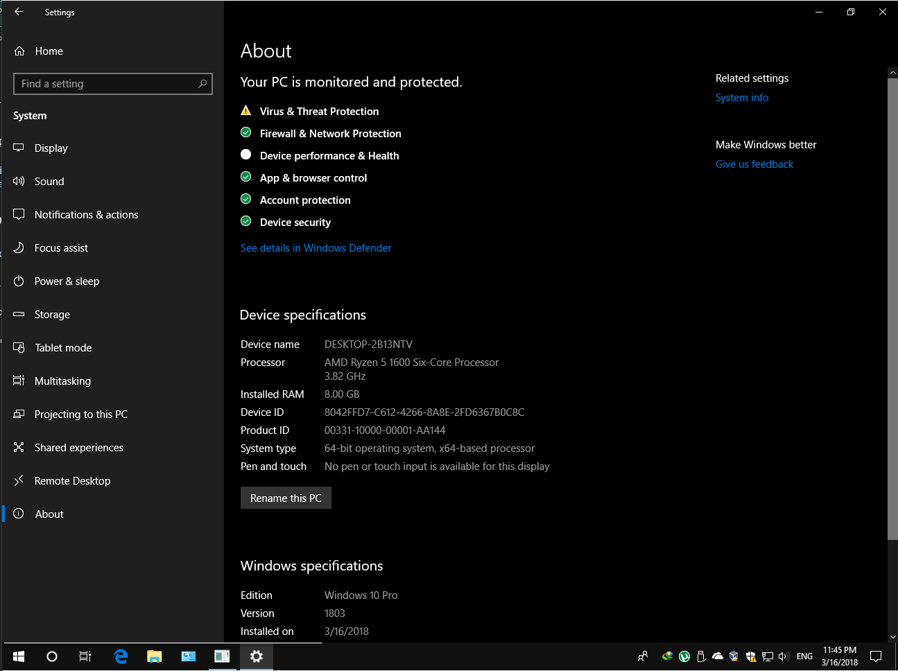Open the clock showing 11:45 PM
Image resolution: width=898 pixels, height=671 pixels.
point(840,656)
